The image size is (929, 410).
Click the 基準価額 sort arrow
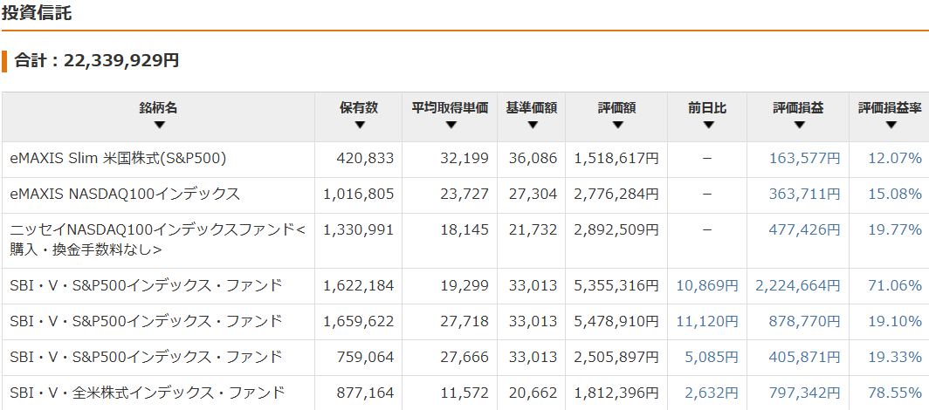(x=531, y=125)
